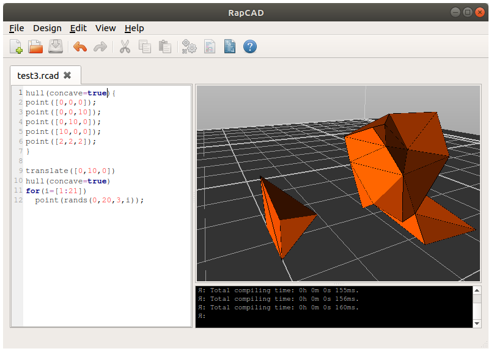Save the current script

coord(55,46)
